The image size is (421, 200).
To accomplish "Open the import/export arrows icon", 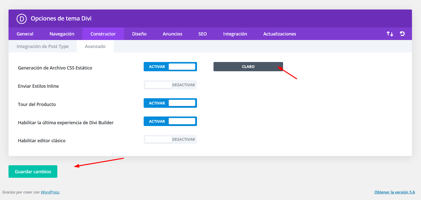I will tap(390, 34).
